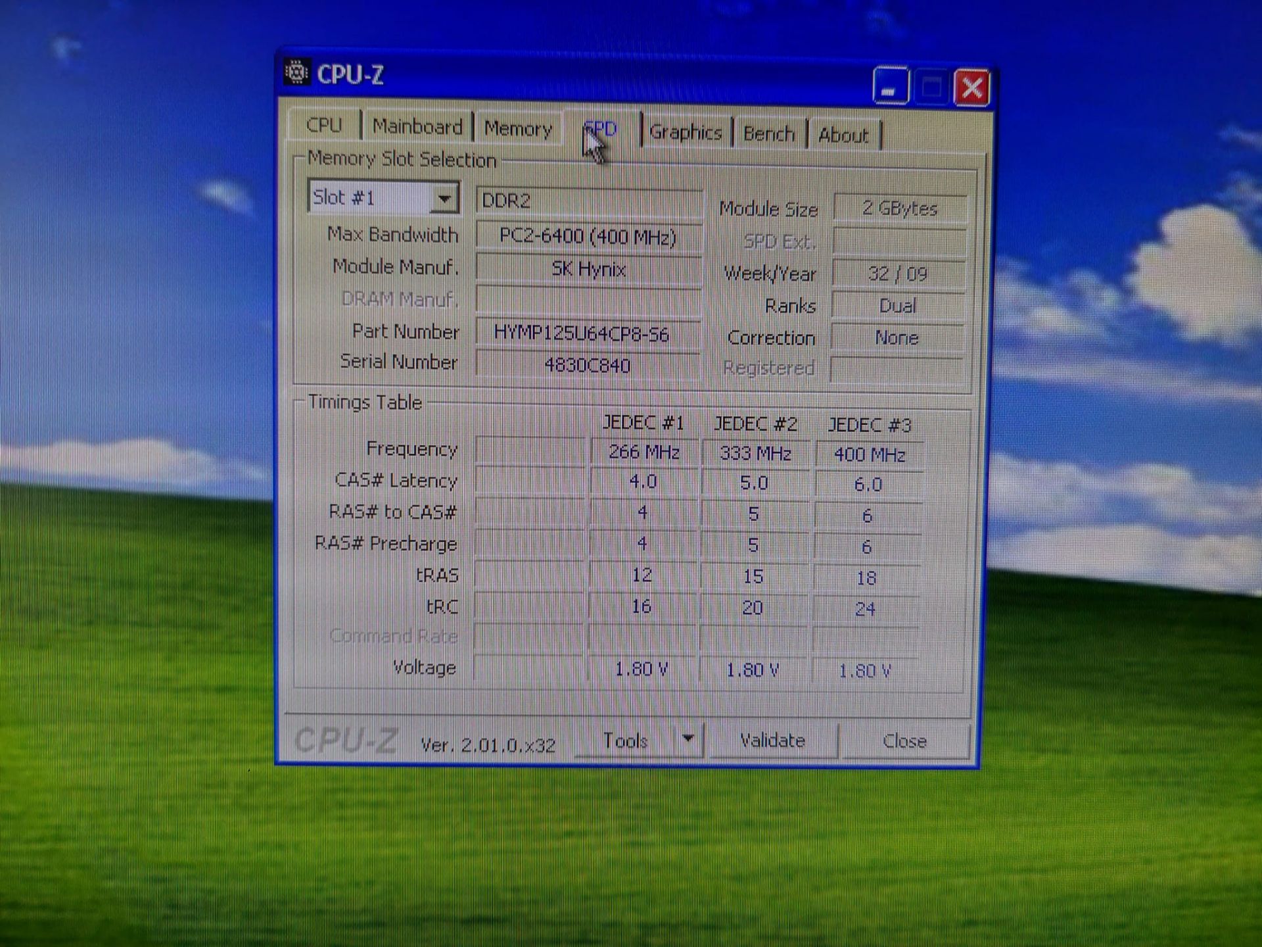Click the Tools button
This screenshot has width=1262, height=947.
tap(625, 741)
